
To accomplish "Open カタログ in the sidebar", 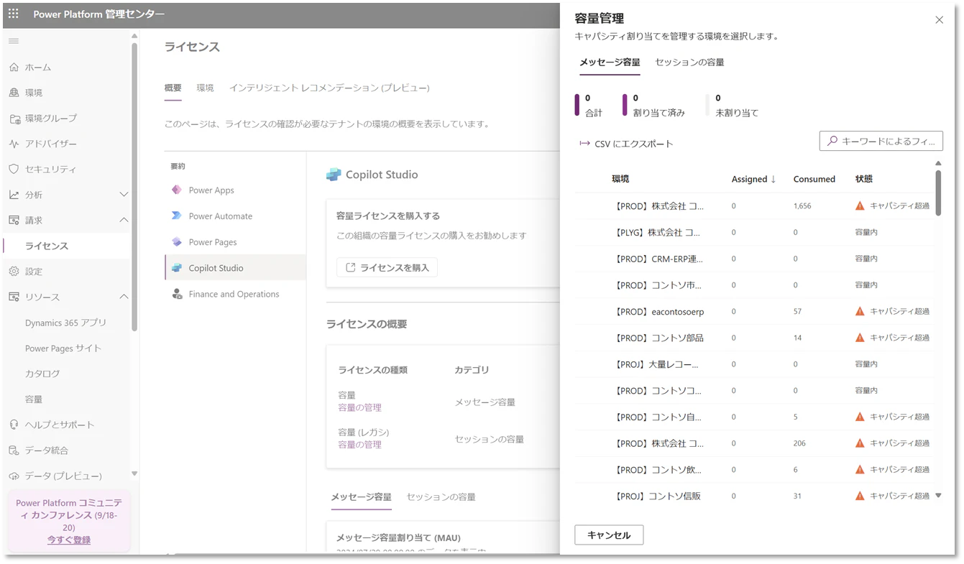I will (42, 374).
